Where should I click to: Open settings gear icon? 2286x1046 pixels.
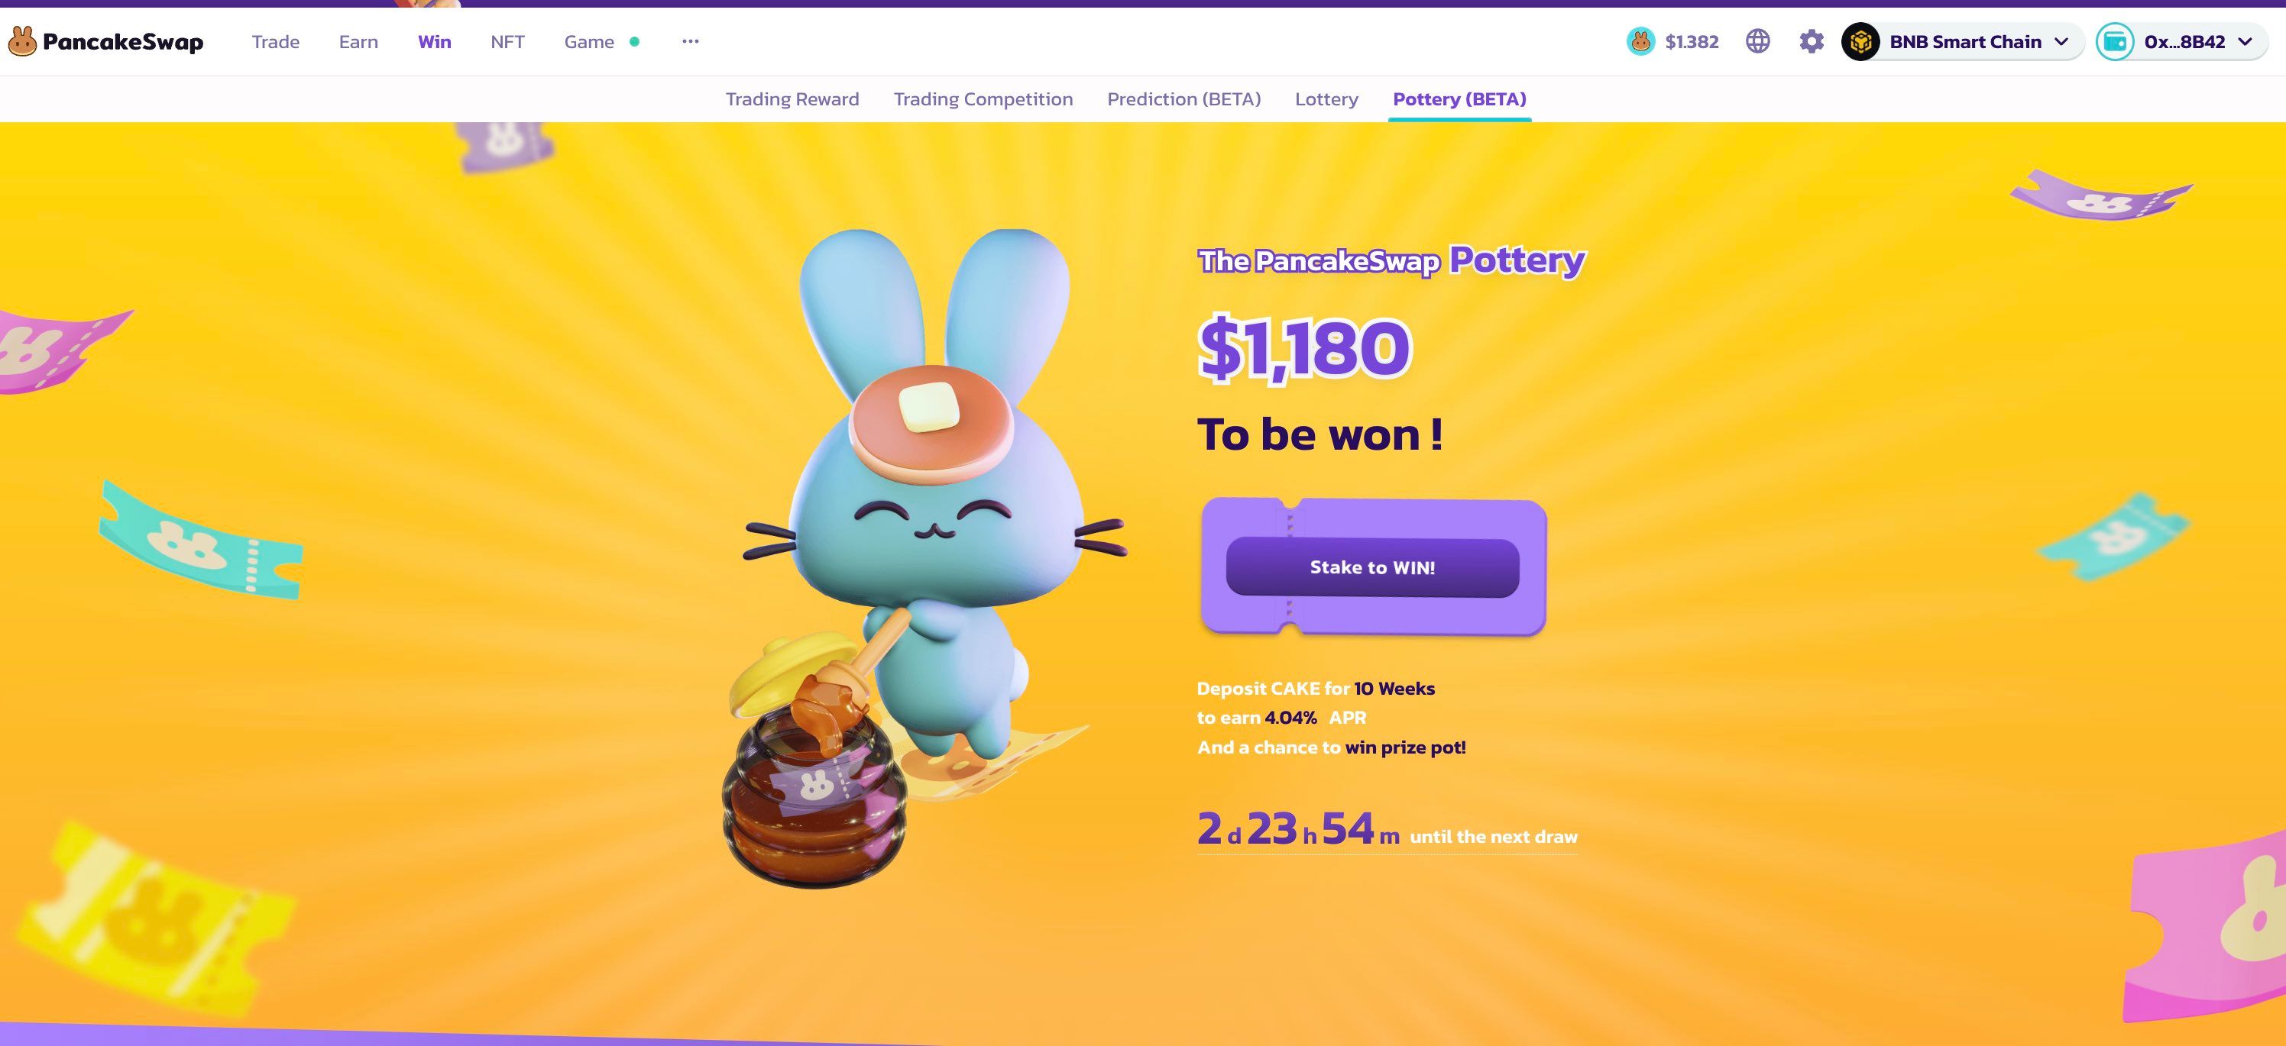point(1812,42)
